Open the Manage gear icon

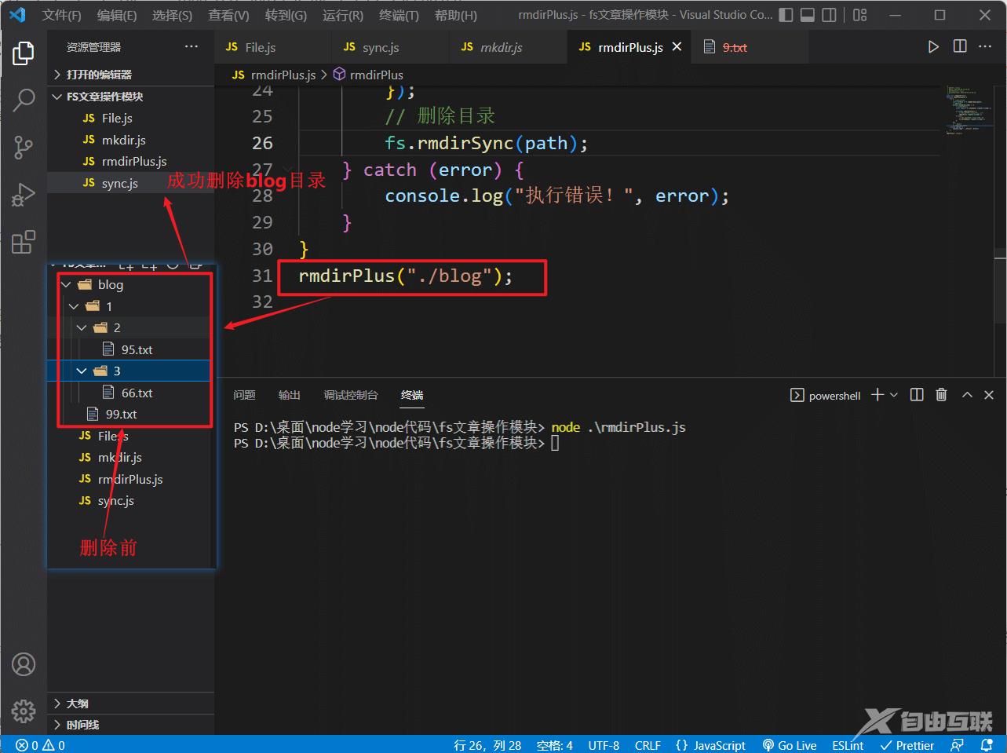click(x=24, y=711)
